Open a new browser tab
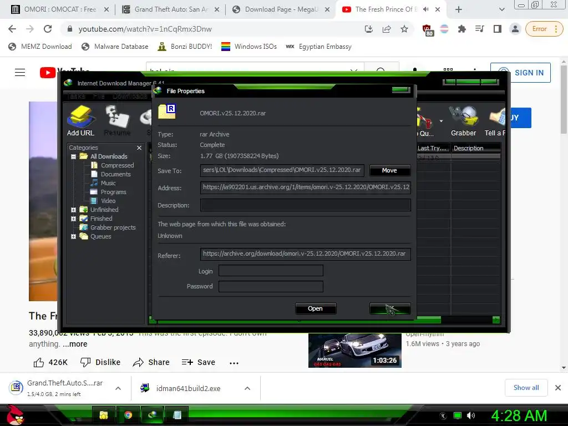 (x=458, y=9)
